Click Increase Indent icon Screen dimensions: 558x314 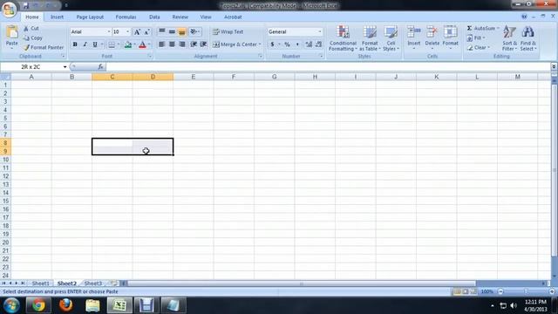tap(203, 44)
